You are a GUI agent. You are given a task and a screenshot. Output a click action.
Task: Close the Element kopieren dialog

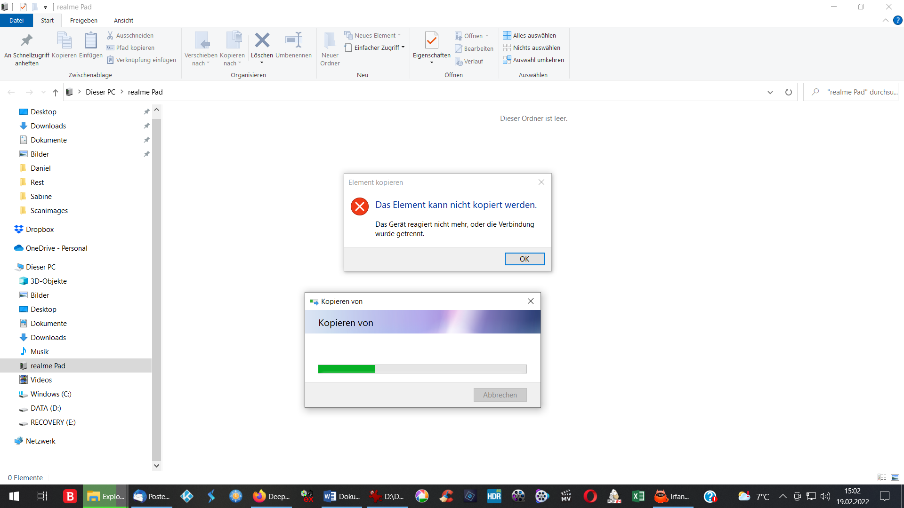[541, 182]
